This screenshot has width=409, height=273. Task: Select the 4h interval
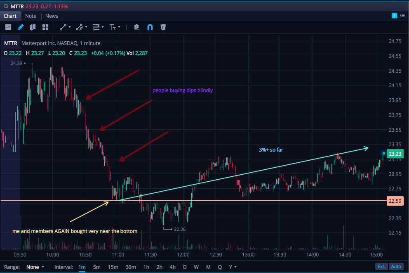pyautogui.click(x=172, y=267)
